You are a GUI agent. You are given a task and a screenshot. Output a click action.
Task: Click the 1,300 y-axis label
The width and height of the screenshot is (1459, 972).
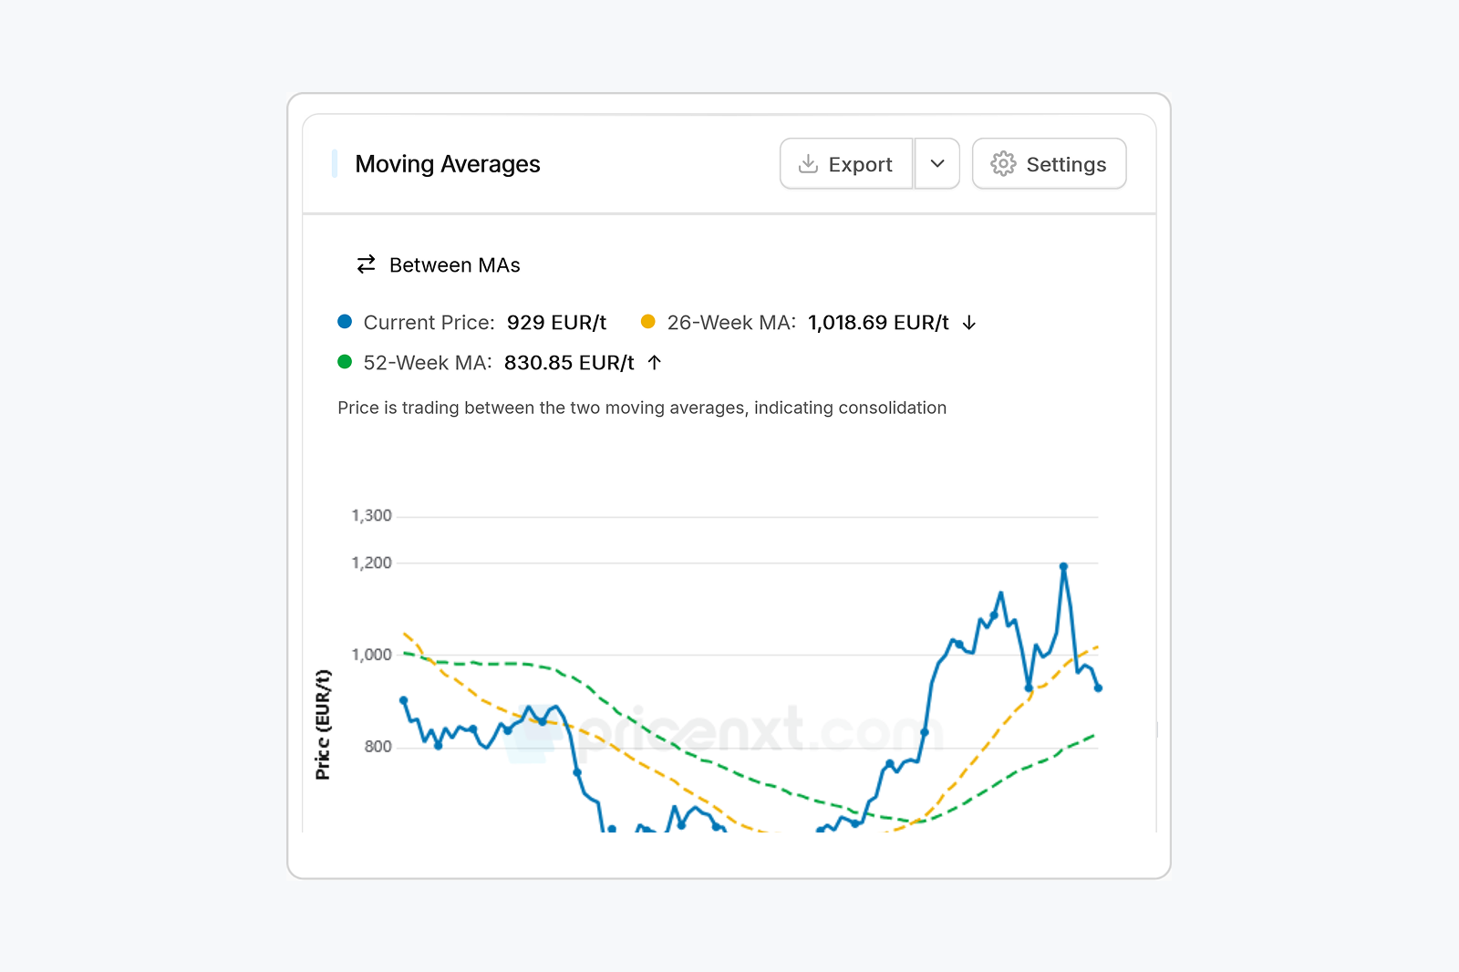pyautogui.click(x=371, y=516)
